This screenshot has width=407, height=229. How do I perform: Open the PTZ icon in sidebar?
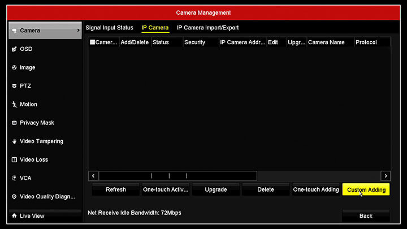(14, 86)
